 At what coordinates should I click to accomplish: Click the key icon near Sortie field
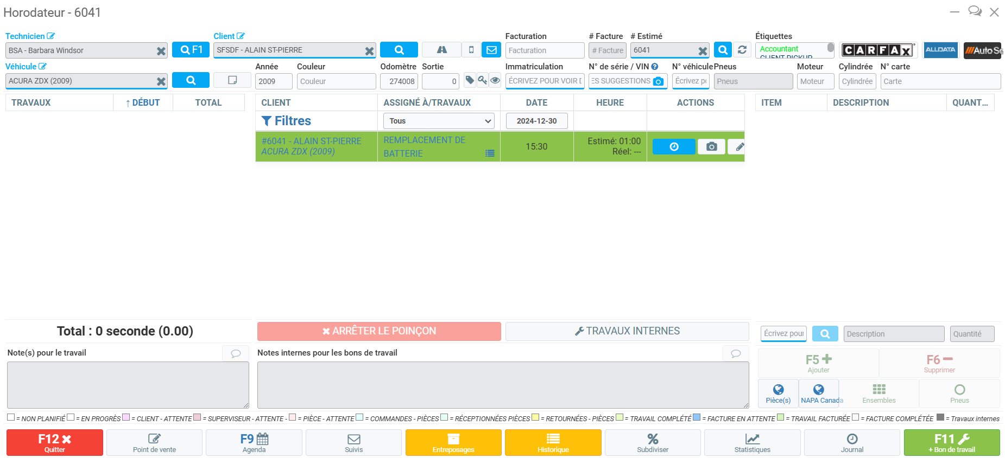pyautogui.click(x=482, y=80)
